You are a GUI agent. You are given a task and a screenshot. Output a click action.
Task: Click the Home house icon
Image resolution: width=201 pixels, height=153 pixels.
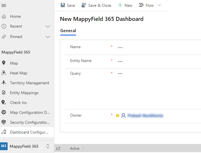coord(4,16)
